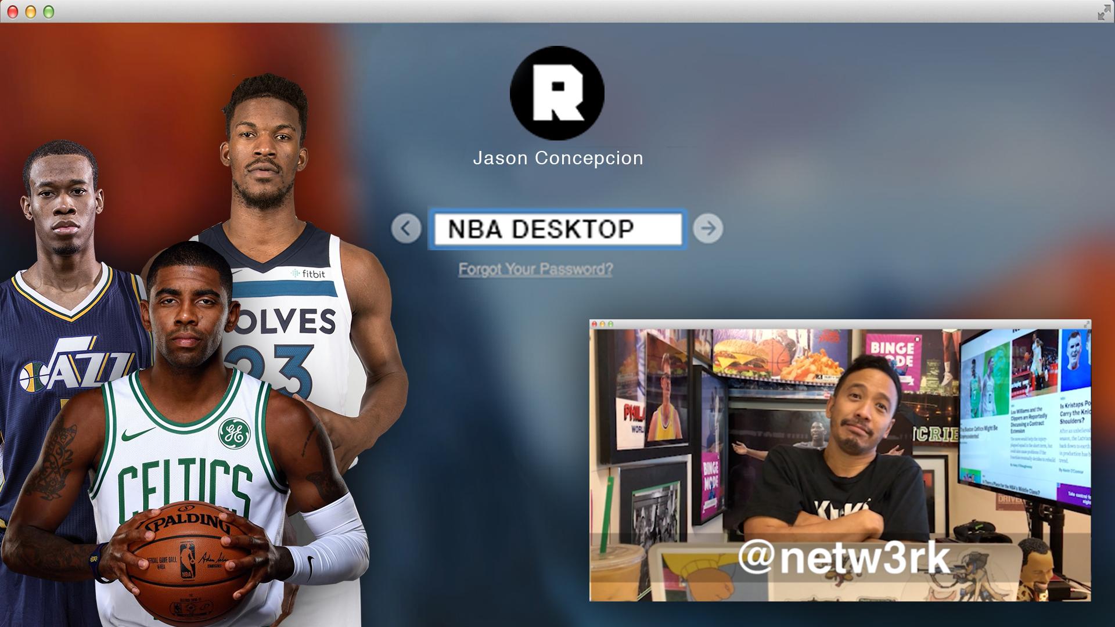
Task: Click the @netw3rk handle caption
Action: tap(843, 557)
